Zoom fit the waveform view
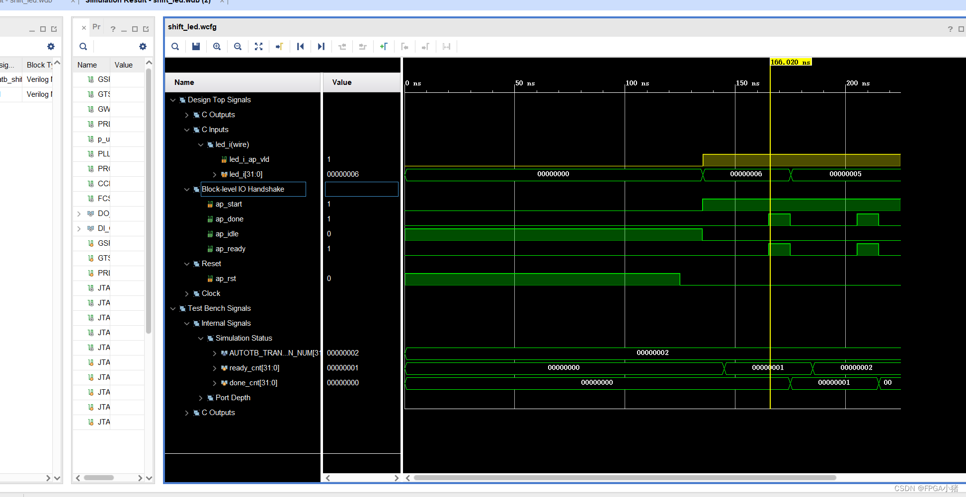This screenshot has width=966, height=497. tap(258, 47)
